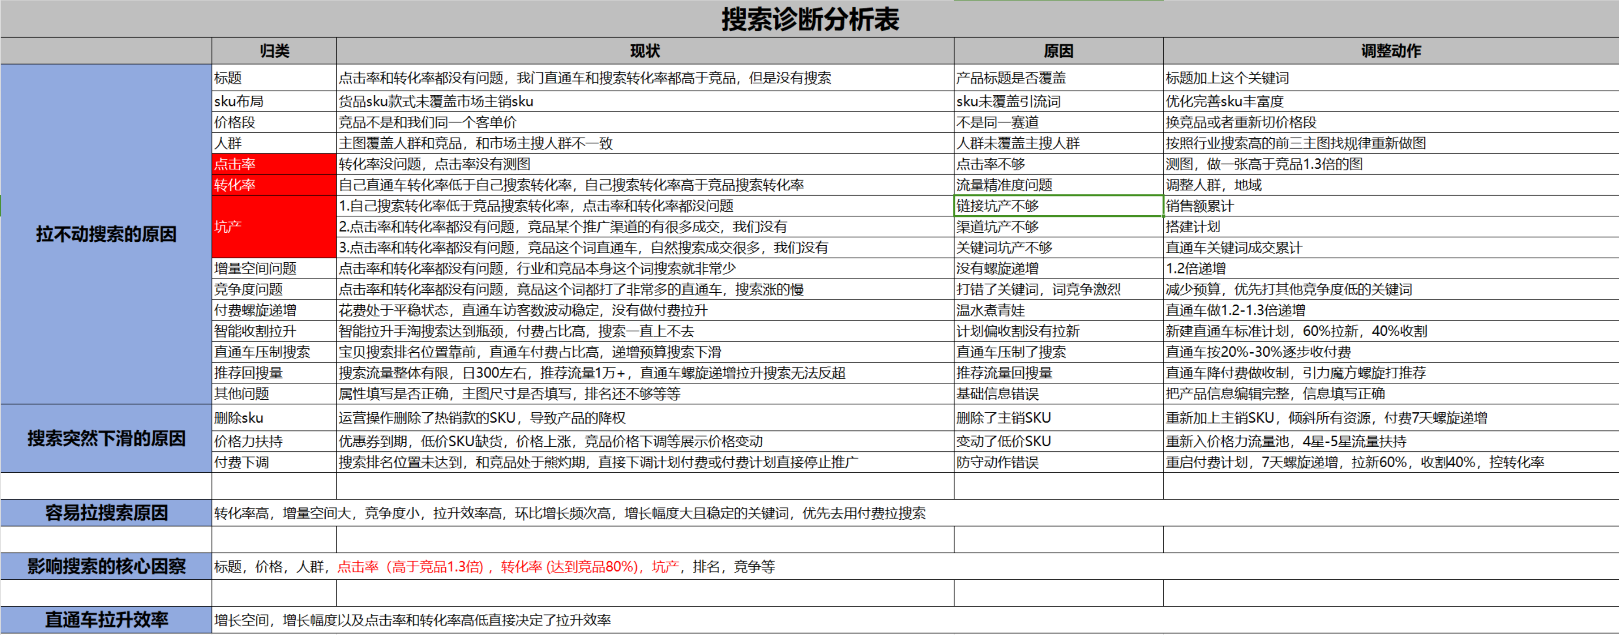Click the 搭建计划 cell
The height and width of the screenshot is (635, 1619).
(1391, 226)
